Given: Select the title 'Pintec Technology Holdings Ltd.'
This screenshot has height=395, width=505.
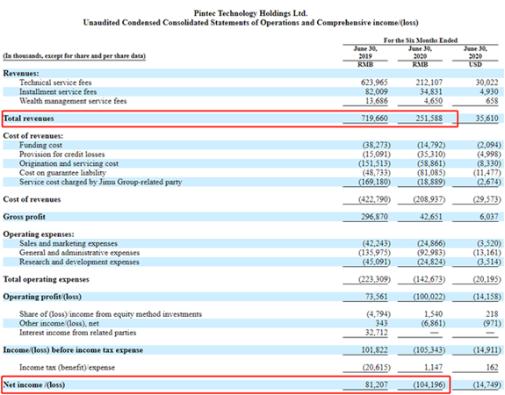Looking at the screenshot, I should (x=250, y=13).
